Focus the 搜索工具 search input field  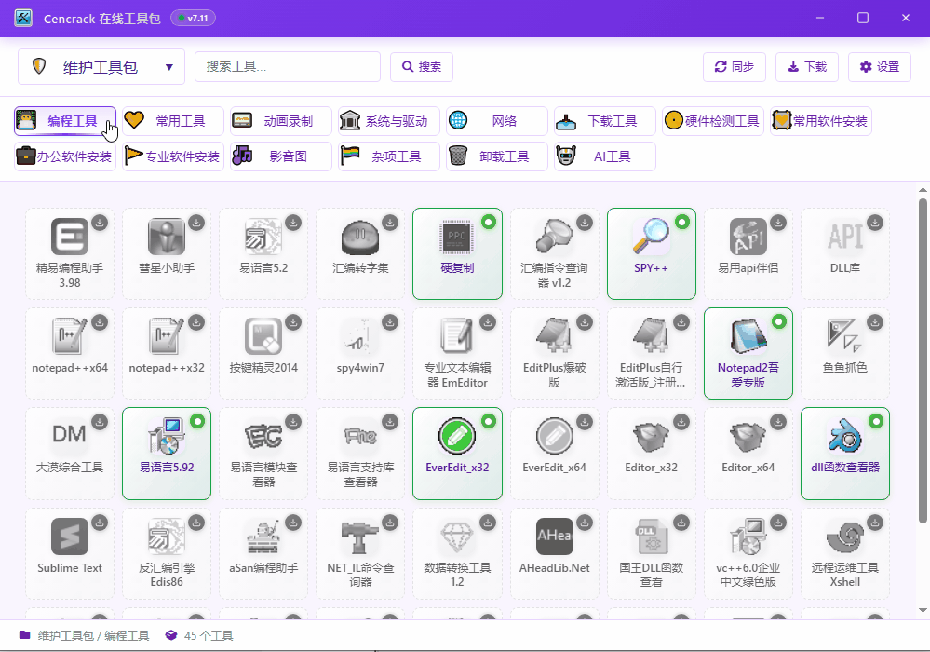click(x=288, y=66)
